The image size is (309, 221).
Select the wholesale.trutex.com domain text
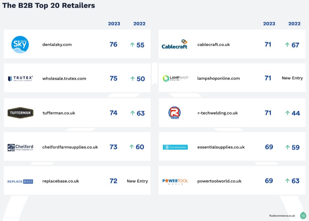pos(64,79)
